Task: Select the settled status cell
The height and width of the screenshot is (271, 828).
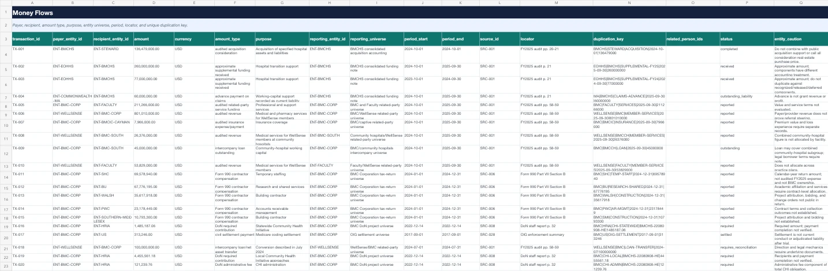Action: pyautogui.click(x=746, y=239)
